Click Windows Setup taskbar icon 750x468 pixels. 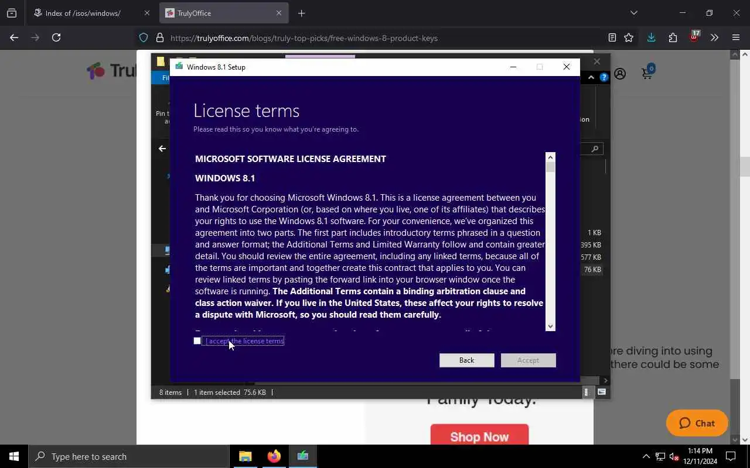[x=302, y=456]
